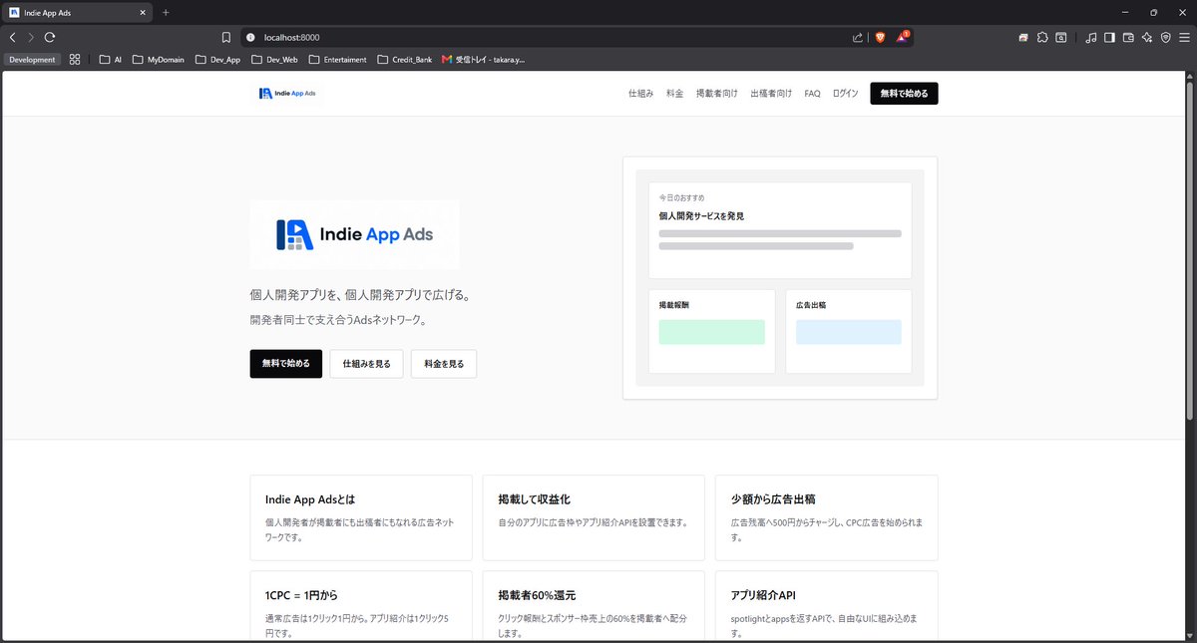1197x643 pixels.
Task: Expand the Entertaiment bookmarks folder
Action: [338, 60]
